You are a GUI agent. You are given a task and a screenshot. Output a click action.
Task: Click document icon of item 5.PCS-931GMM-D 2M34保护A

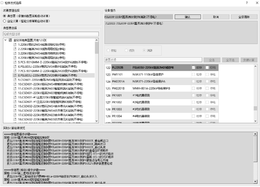tap(15, 62)
